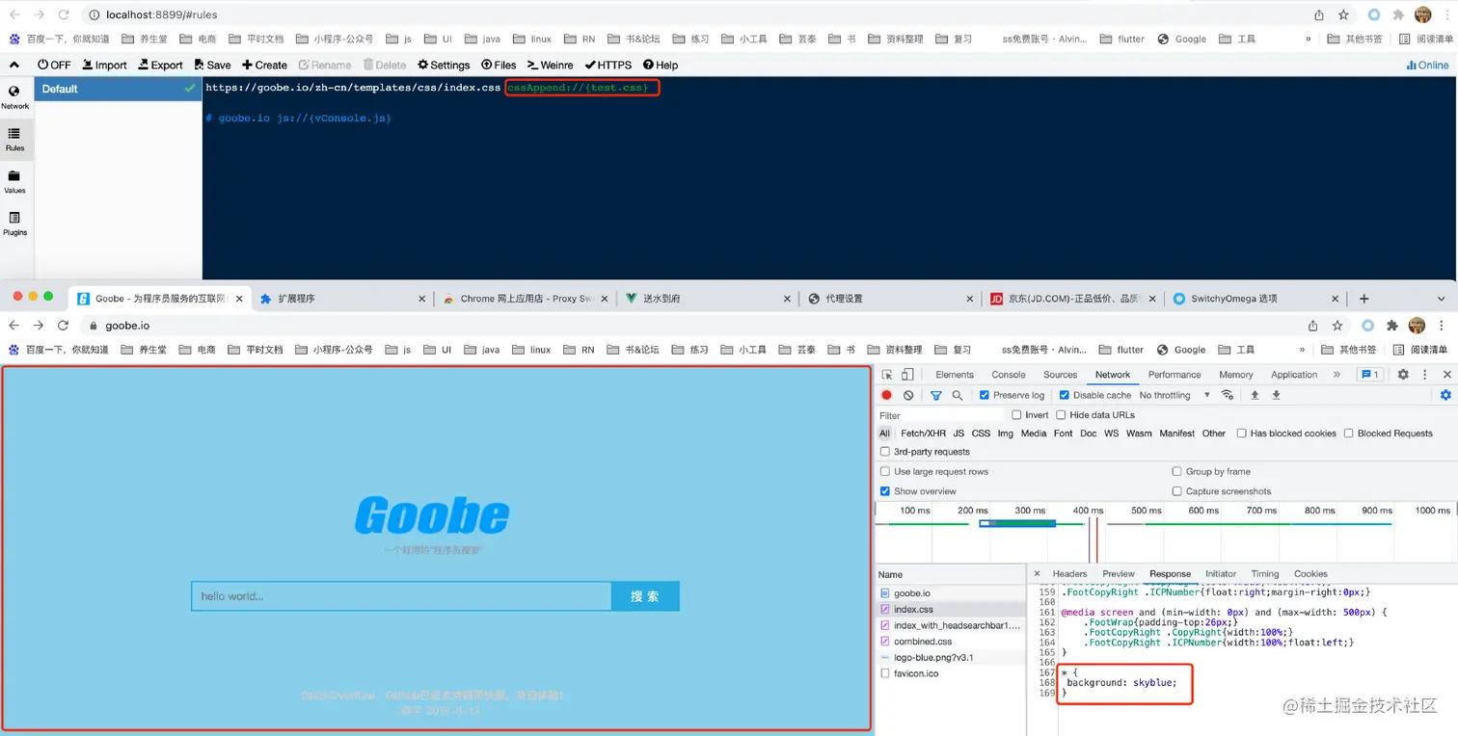The height and width of the screenshot is (736, 1458).
Task: Open Rules section in Whistle sidebar
Action: [14, 139]
